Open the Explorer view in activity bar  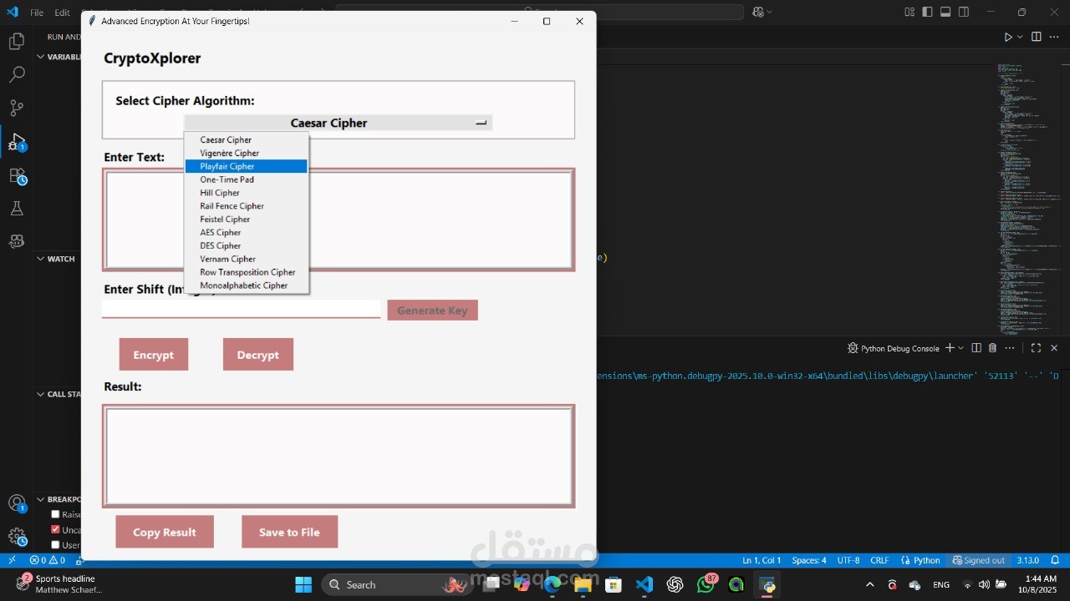pos(17,41)
